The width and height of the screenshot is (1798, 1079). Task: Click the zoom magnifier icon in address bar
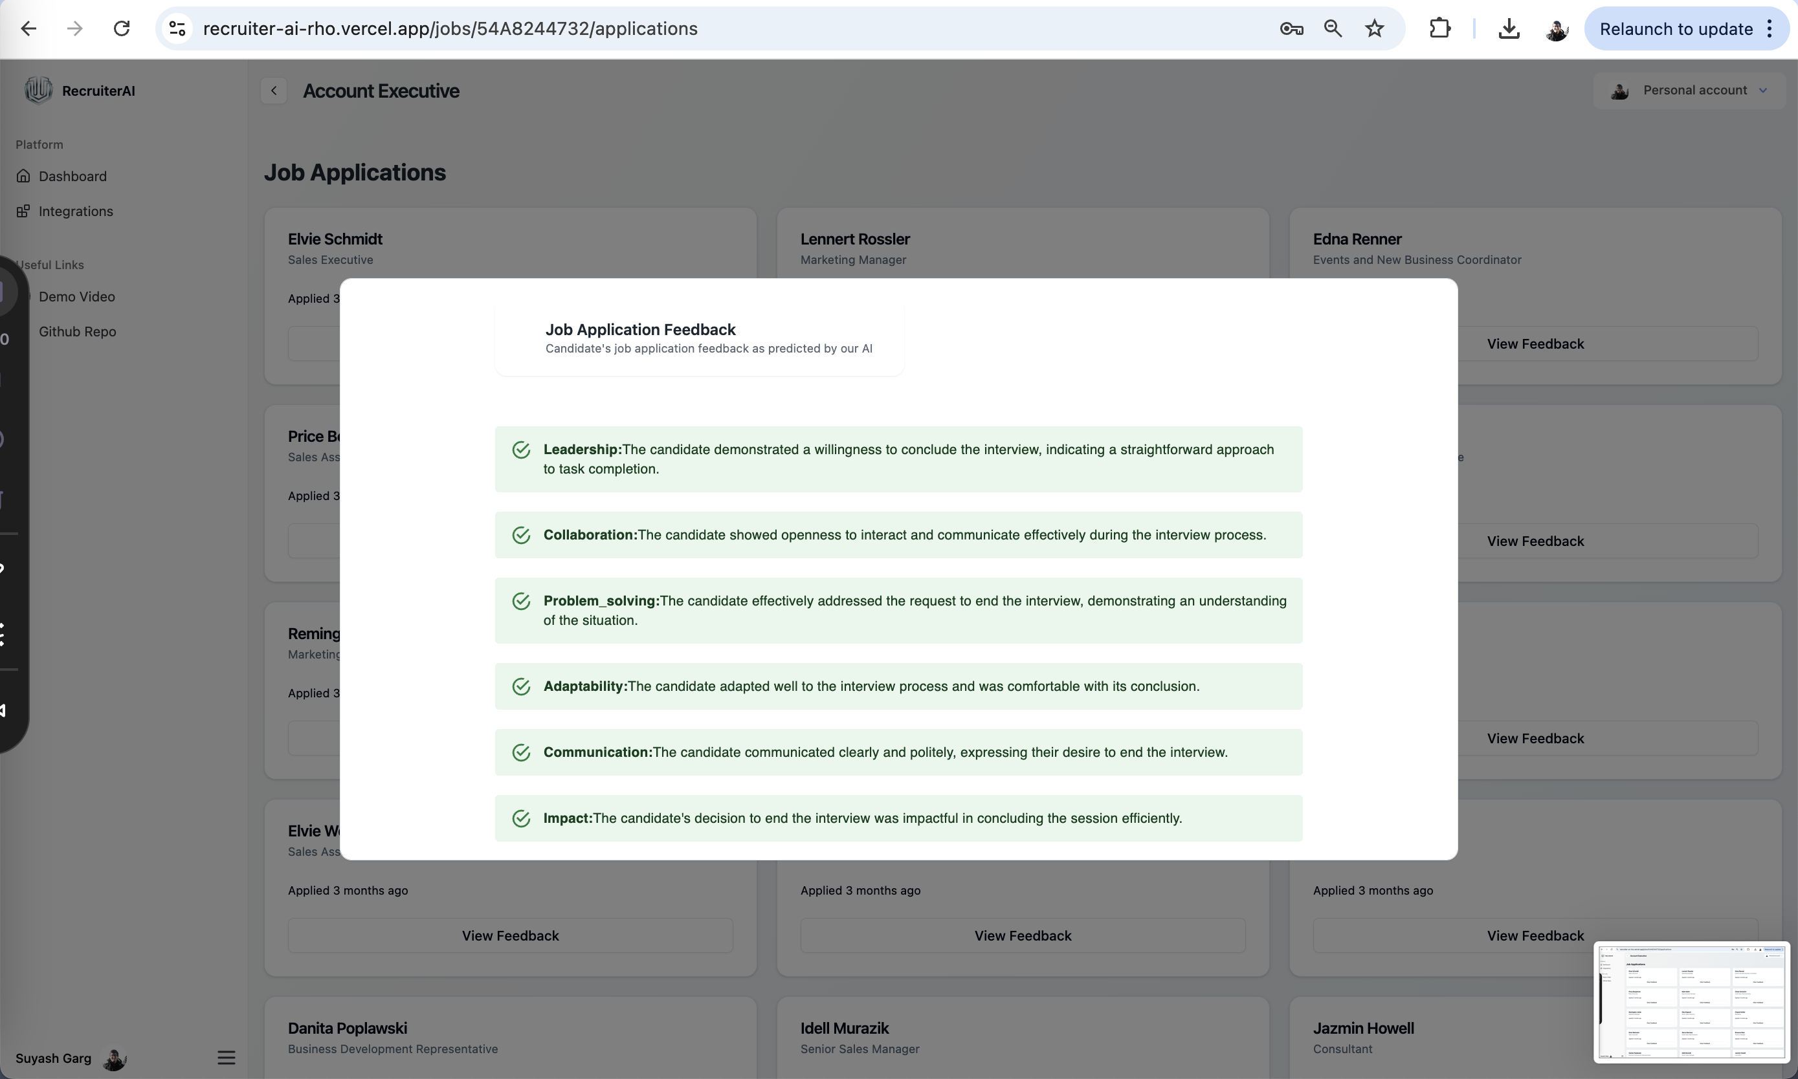[x=1333, y=28]
